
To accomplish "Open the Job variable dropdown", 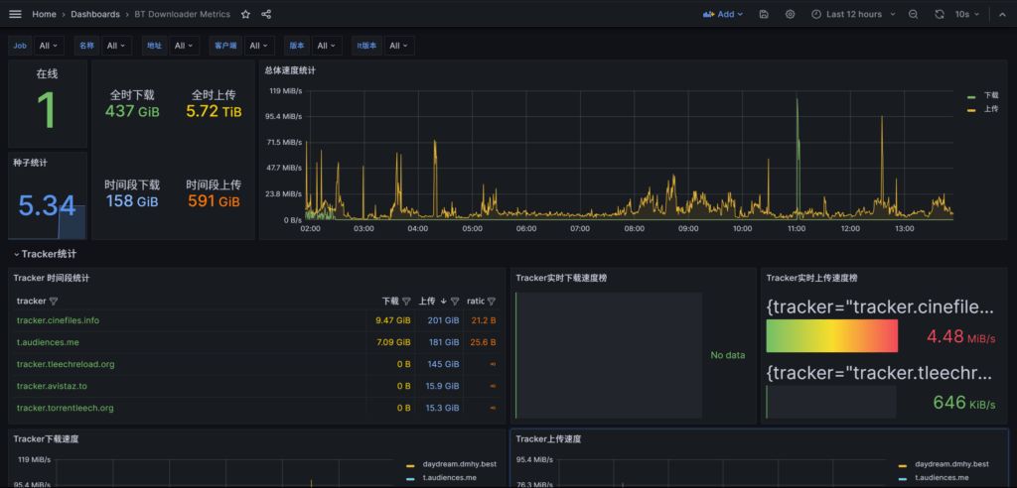I will pos(49,46).
